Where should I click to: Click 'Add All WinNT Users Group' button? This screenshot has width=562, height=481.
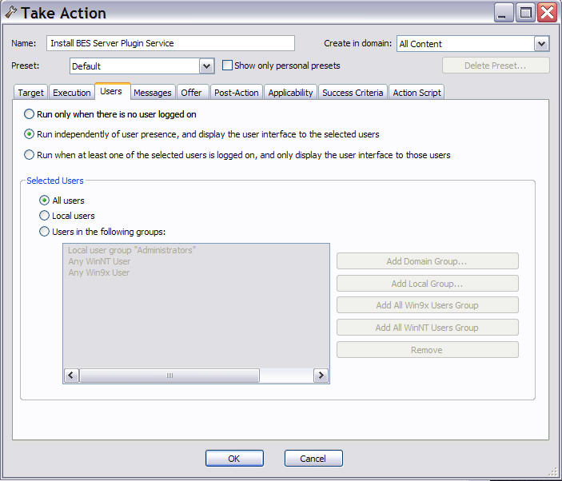pos(427,328)
